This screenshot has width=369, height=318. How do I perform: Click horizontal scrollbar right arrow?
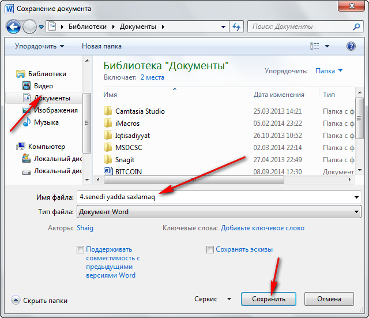[x=350, y=180]
